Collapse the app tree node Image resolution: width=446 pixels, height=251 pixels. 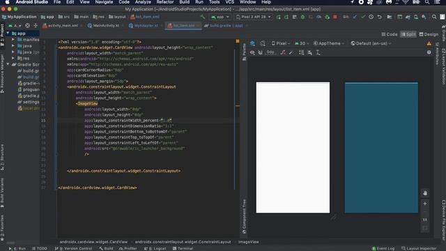tap(8, 33)
